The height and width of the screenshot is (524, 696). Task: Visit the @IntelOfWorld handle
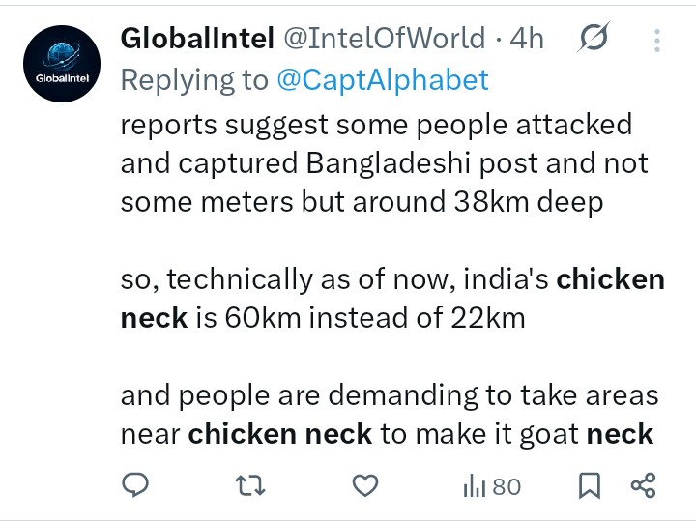click(x=385, y=39)
